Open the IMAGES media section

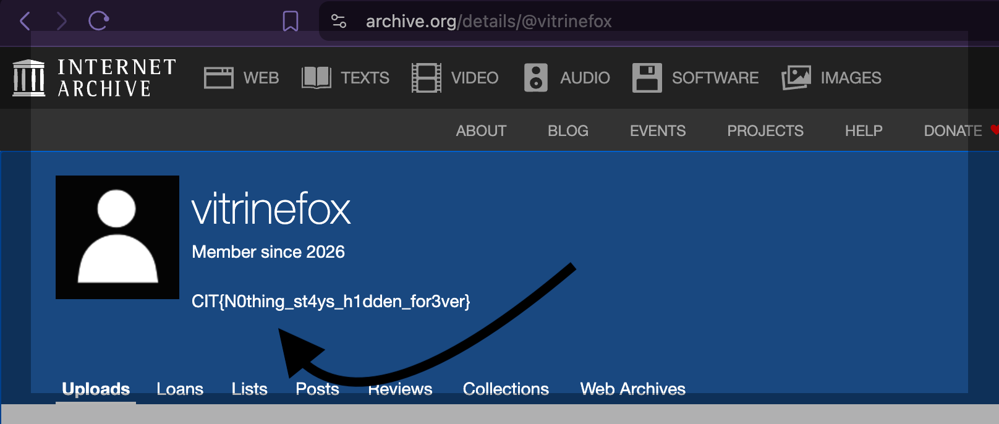click(x=851, y=78)
